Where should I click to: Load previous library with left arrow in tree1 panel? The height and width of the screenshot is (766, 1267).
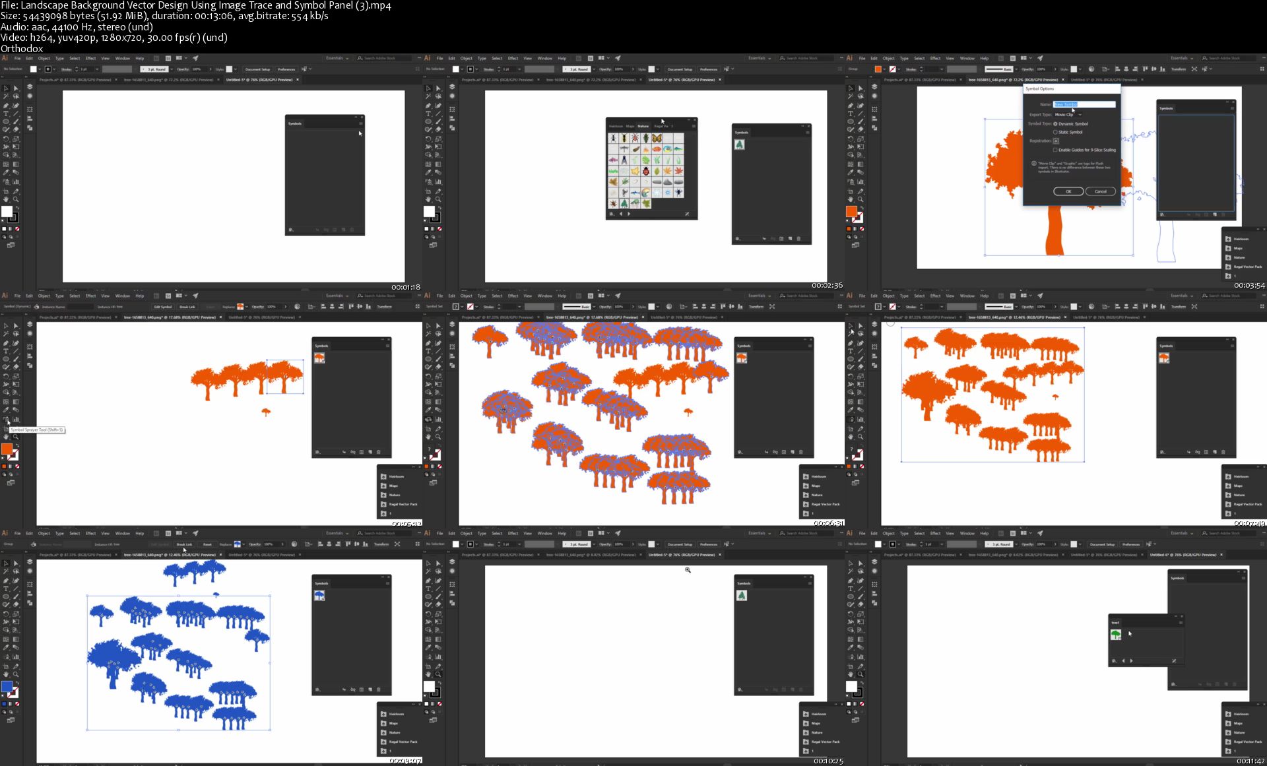1123,660
